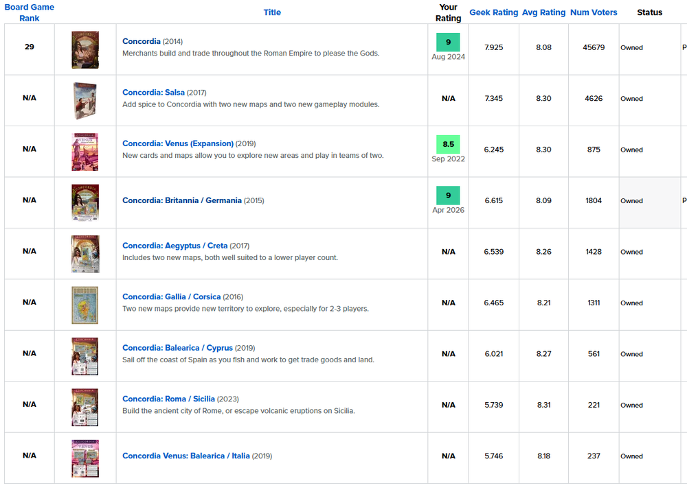Sort by Board Game Rank column

point(30,12)
